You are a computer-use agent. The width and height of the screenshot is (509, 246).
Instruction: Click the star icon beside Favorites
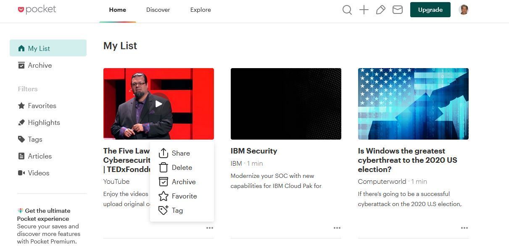(21, 106)
